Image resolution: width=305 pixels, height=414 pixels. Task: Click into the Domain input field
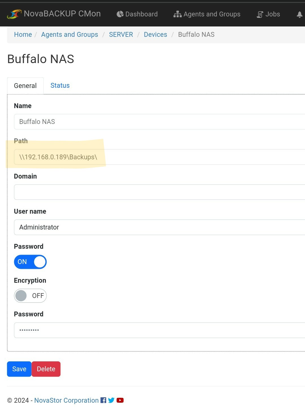(160, 192)
